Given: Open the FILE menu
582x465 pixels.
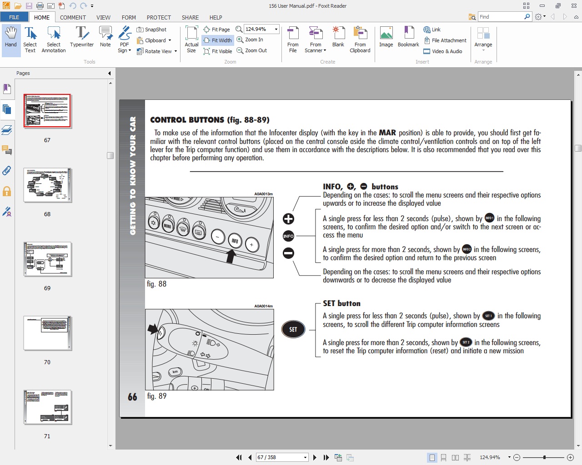Looking at the screenshot, I should pyautogui.click(x=14, y=17).
